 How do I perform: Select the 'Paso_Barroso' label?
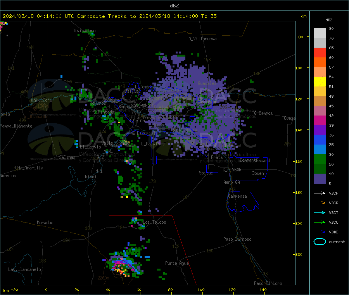click(x=237, y=239)
